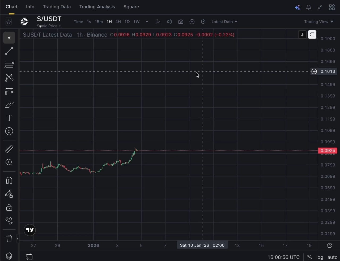Select the Measure ruler tool

(x=9, y=149)
